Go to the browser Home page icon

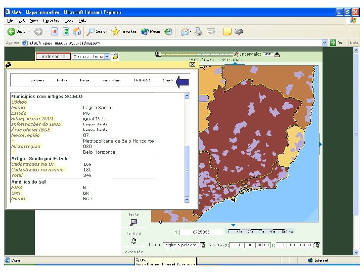point(77,31)
